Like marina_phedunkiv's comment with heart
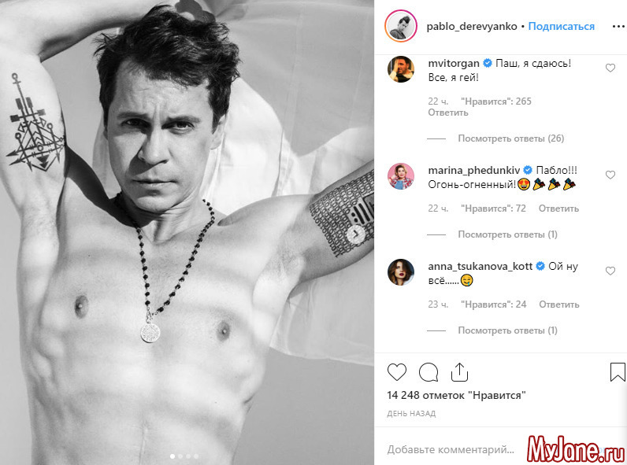 610,175
